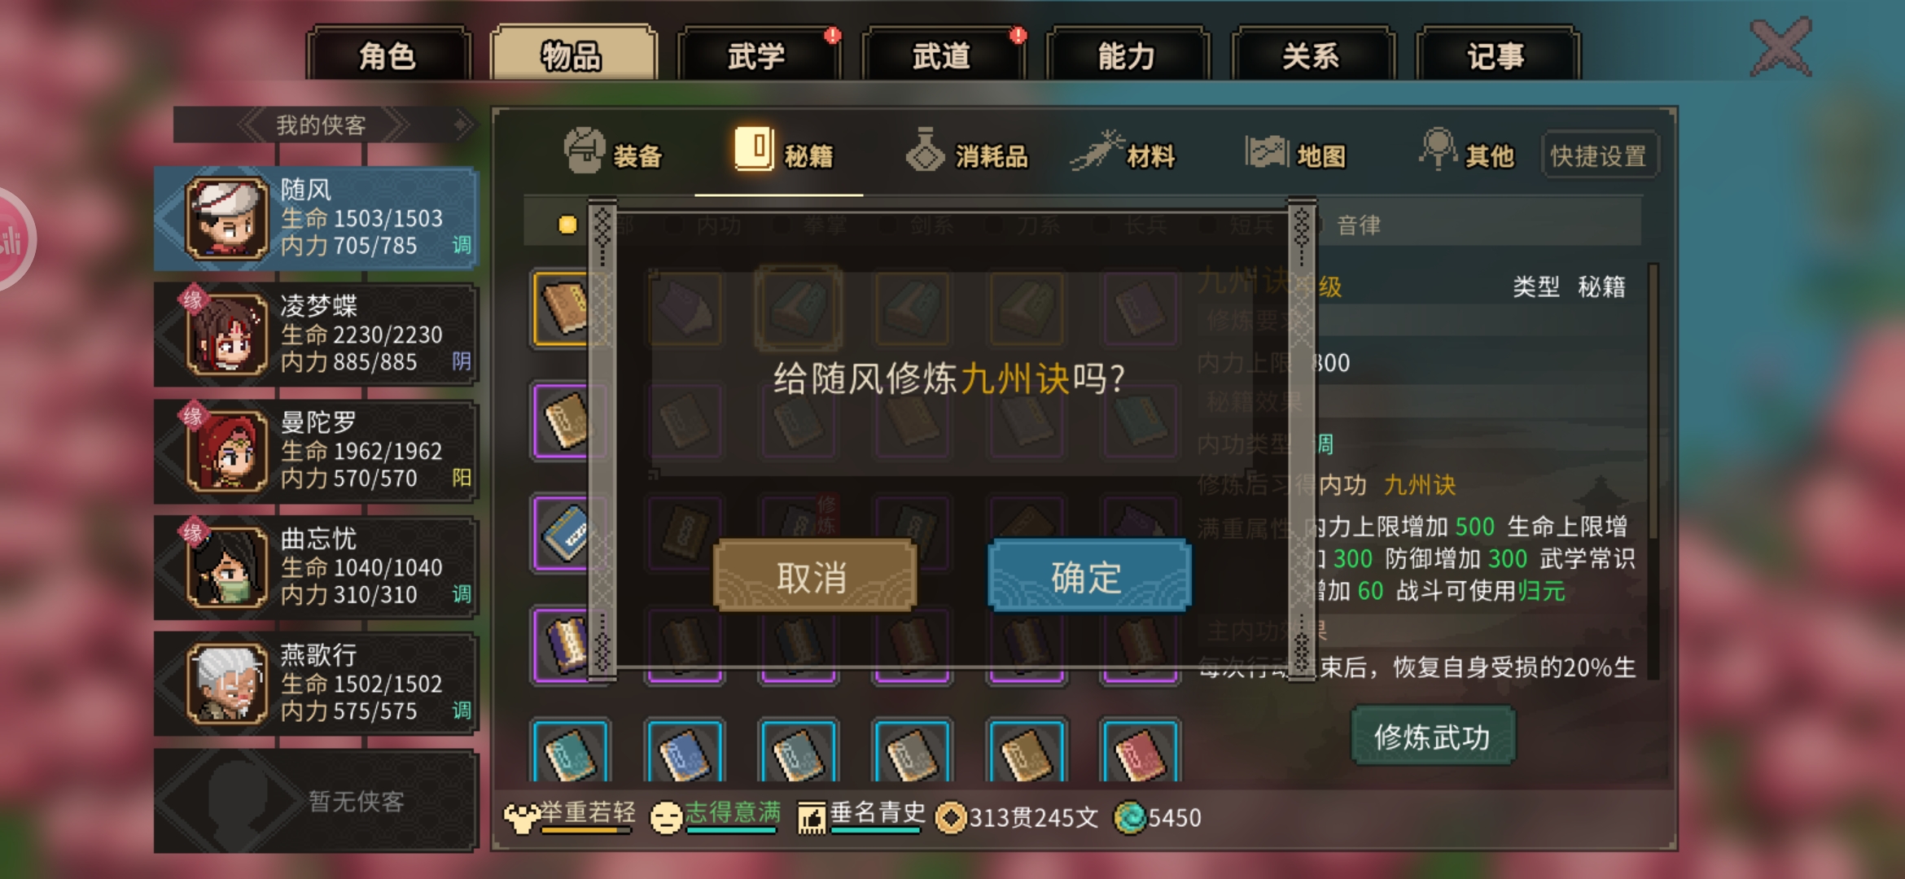
Task: Select the yellow 全部 filter radio button
Action: [x=567, y=225]
